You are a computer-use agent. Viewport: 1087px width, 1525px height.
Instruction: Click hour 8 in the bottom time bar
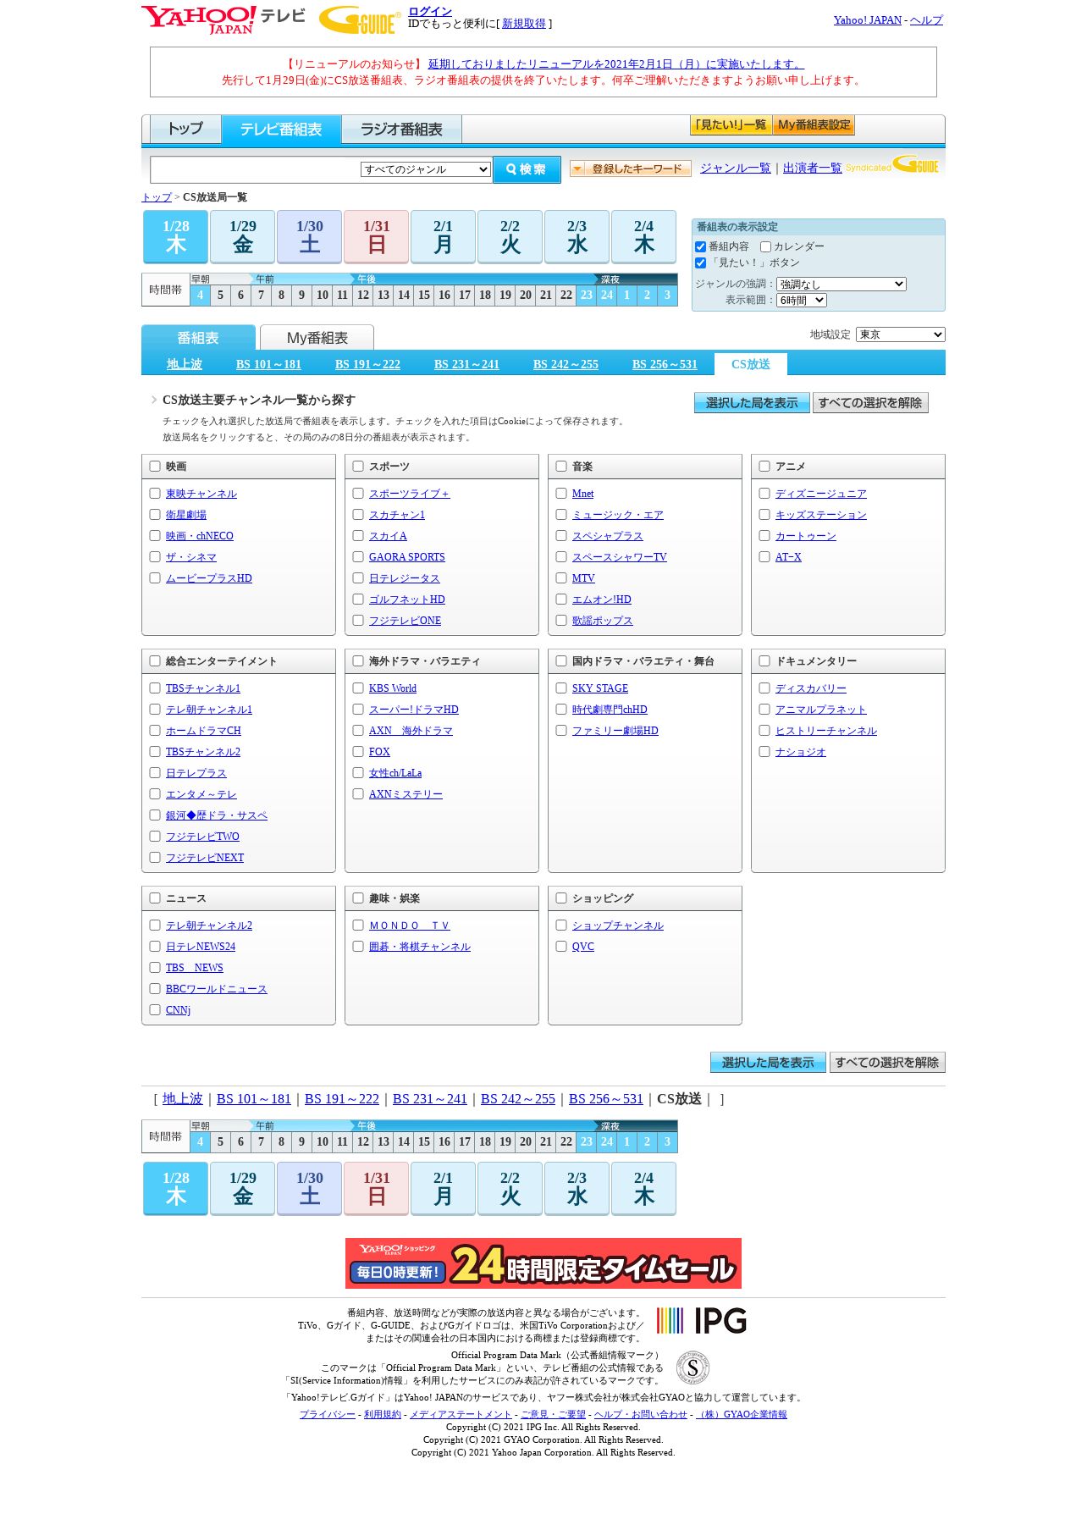coord(282,1142)
